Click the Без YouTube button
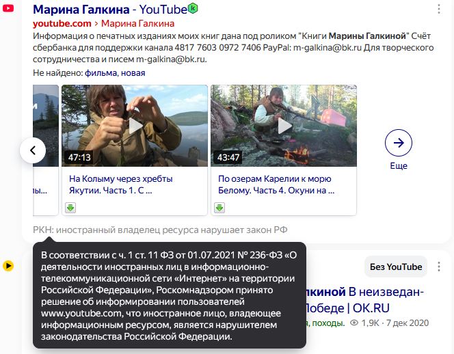Image resolution: width=454 pixels, height=354 pixels. [396, 267]
